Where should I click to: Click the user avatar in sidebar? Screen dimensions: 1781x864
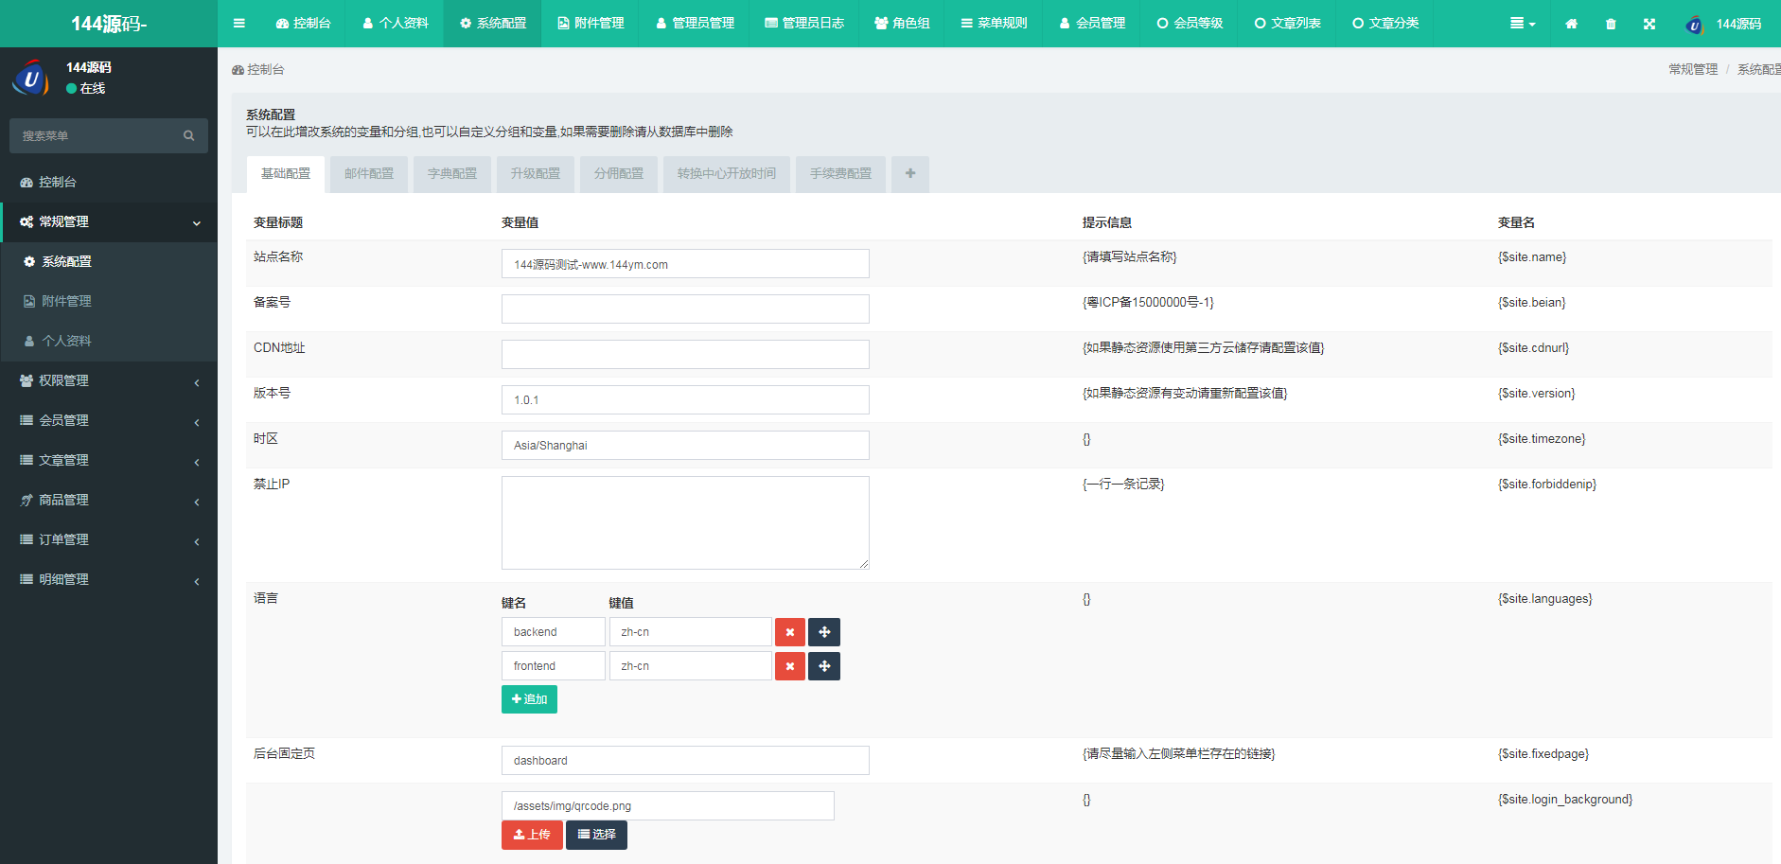30,78
